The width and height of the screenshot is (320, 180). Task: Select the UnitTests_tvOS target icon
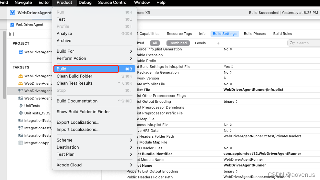[21, 113]
